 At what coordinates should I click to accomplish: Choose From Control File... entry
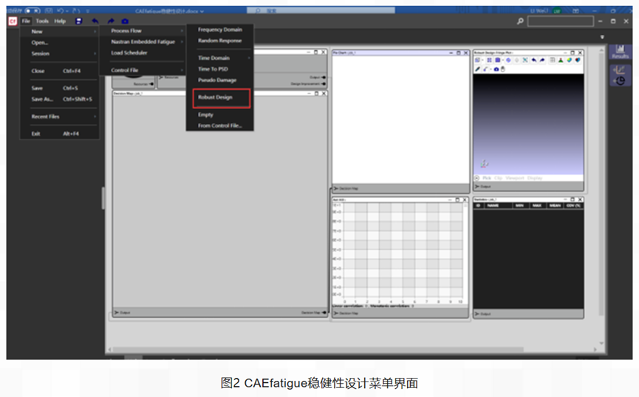coord(220,125)
